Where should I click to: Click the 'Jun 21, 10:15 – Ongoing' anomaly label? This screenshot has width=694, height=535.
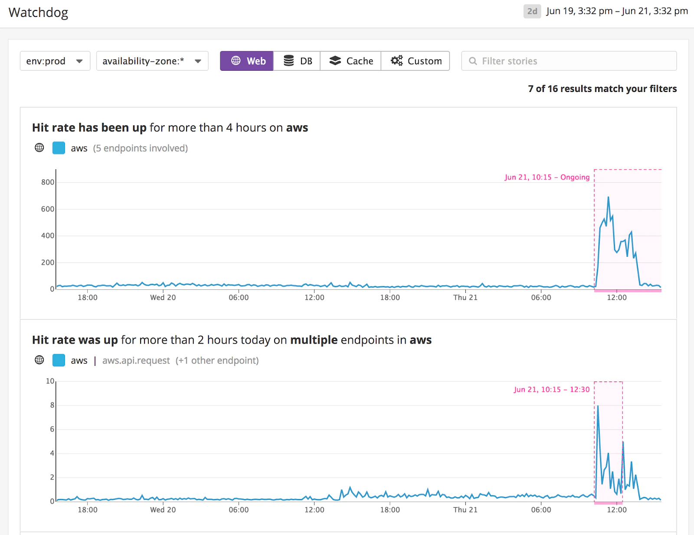pyautogui.click(x=547, y=177)
